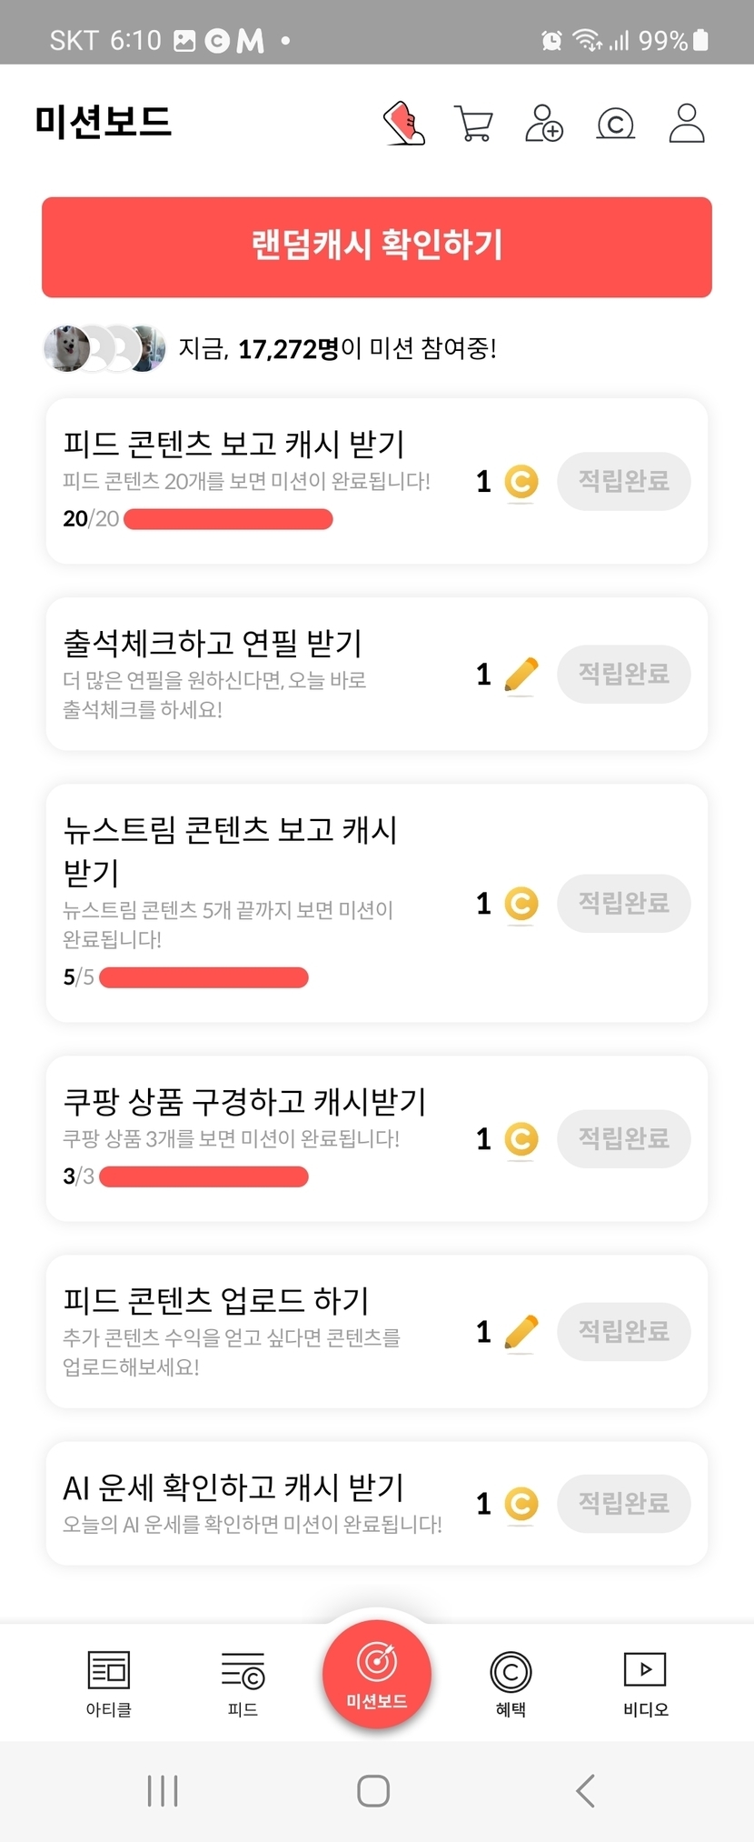Switch to the 피드 tab
Viewport: 754px width, 1842px height.
point(243,1682)
